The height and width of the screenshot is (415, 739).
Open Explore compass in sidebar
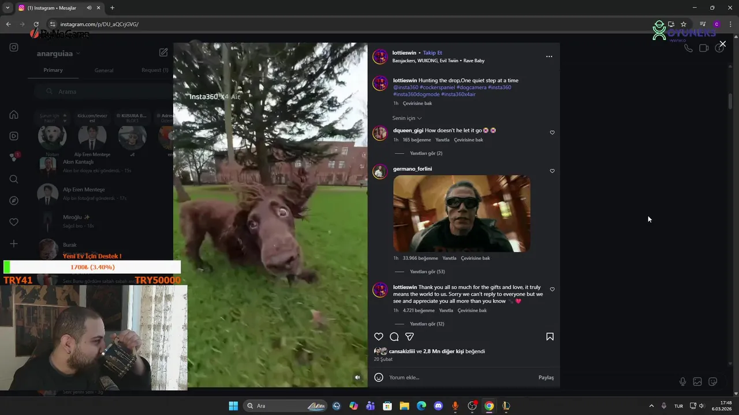click(14, 201)
